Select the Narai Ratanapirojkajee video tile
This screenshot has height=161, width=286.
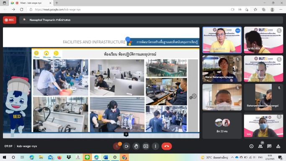point(222,69)
